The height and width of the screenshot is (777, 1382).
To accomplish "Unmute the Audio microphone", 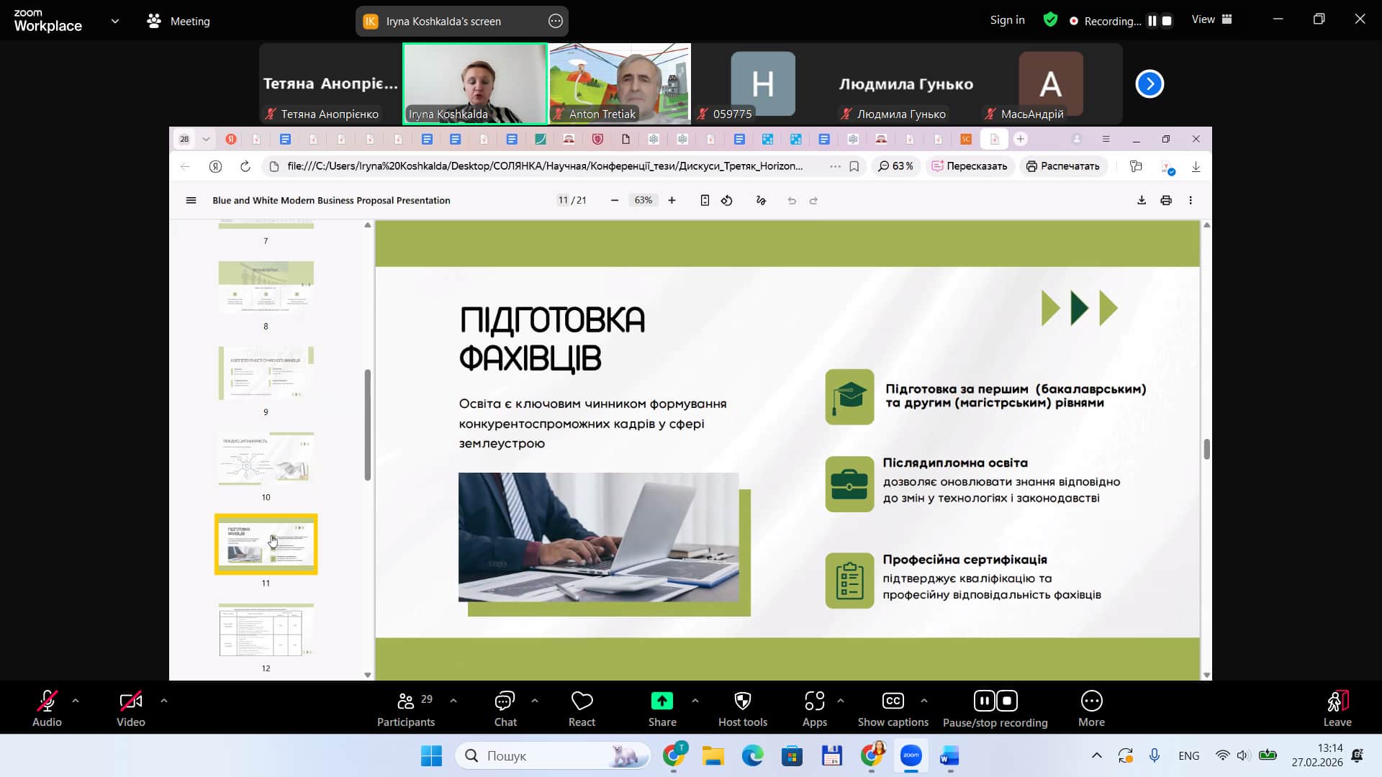I will point(47,701).
